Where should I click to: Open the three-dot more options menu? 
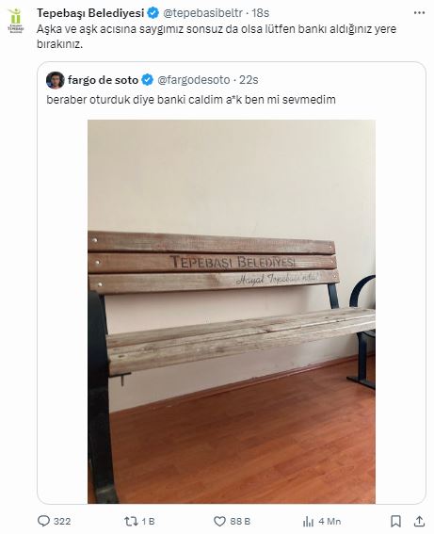click(419, 13)
